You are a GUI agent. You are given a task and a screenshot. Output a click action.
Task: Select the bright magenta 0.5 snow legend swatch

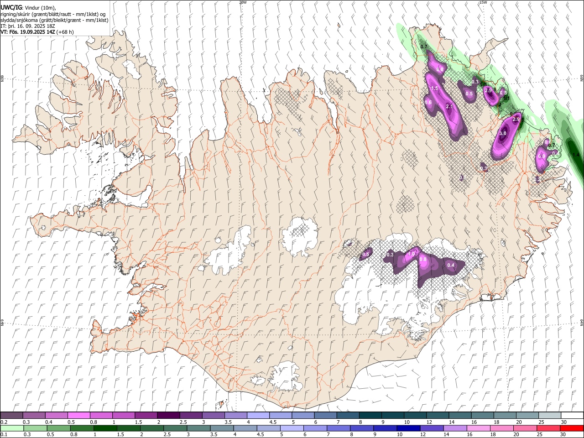point(78,416)
